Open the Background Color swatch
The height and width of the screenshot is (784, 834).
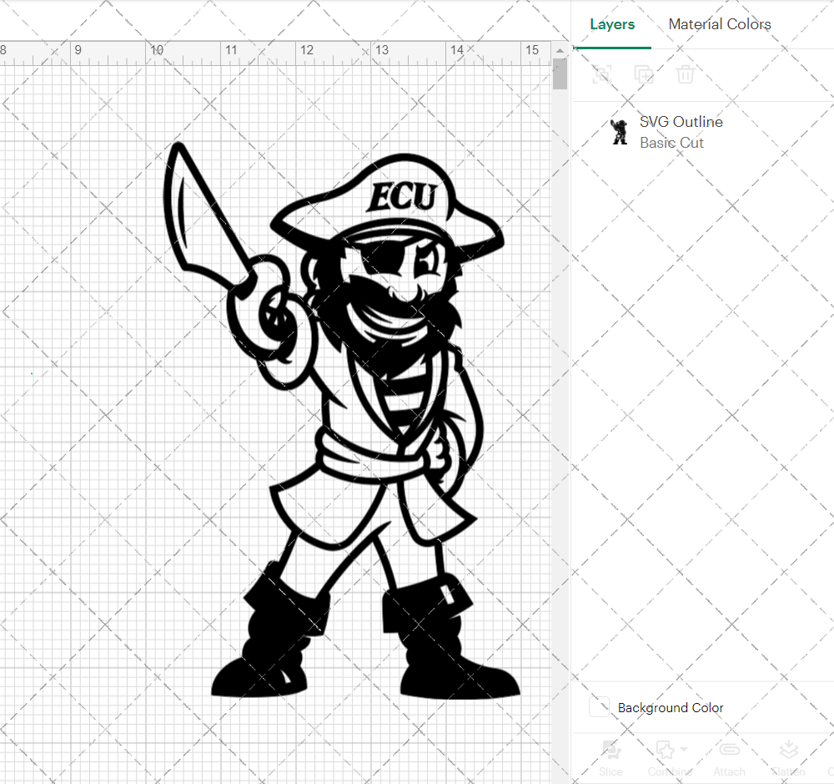coord(599,707)
